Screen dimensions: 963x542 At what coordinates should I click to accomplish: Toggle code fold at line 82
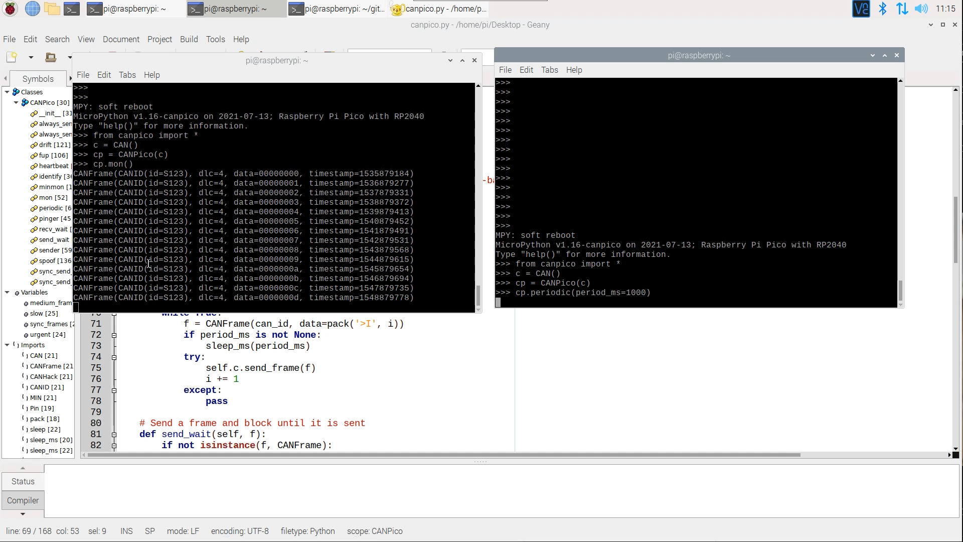pyautogui.click(x=114, y=446)
